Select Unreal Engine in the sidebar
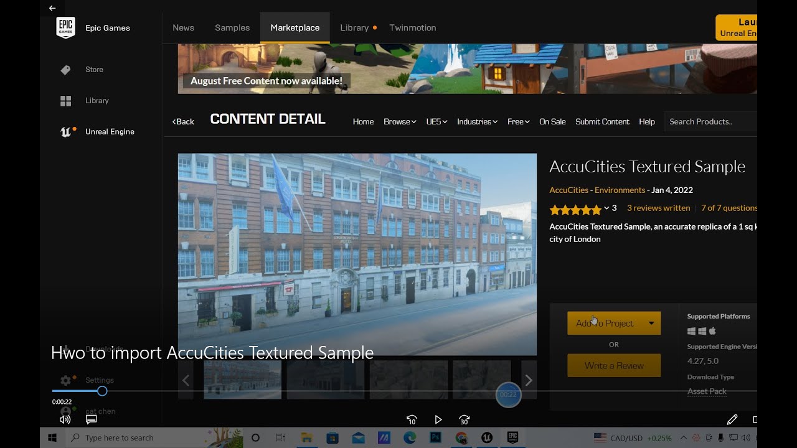The image size is (797, 448). [110, 132]
